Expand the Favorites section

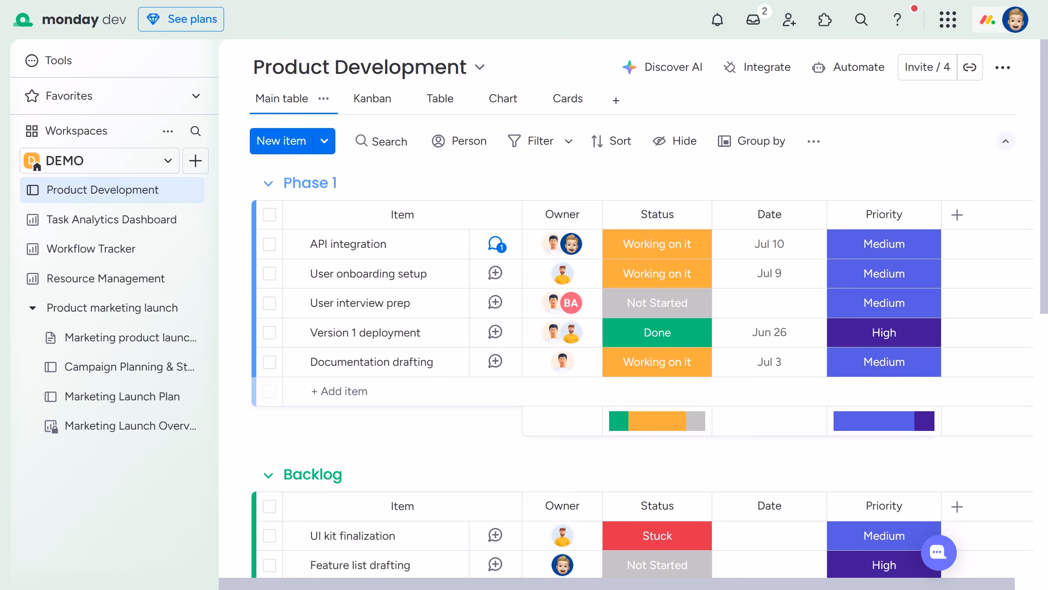coord(196,96)
